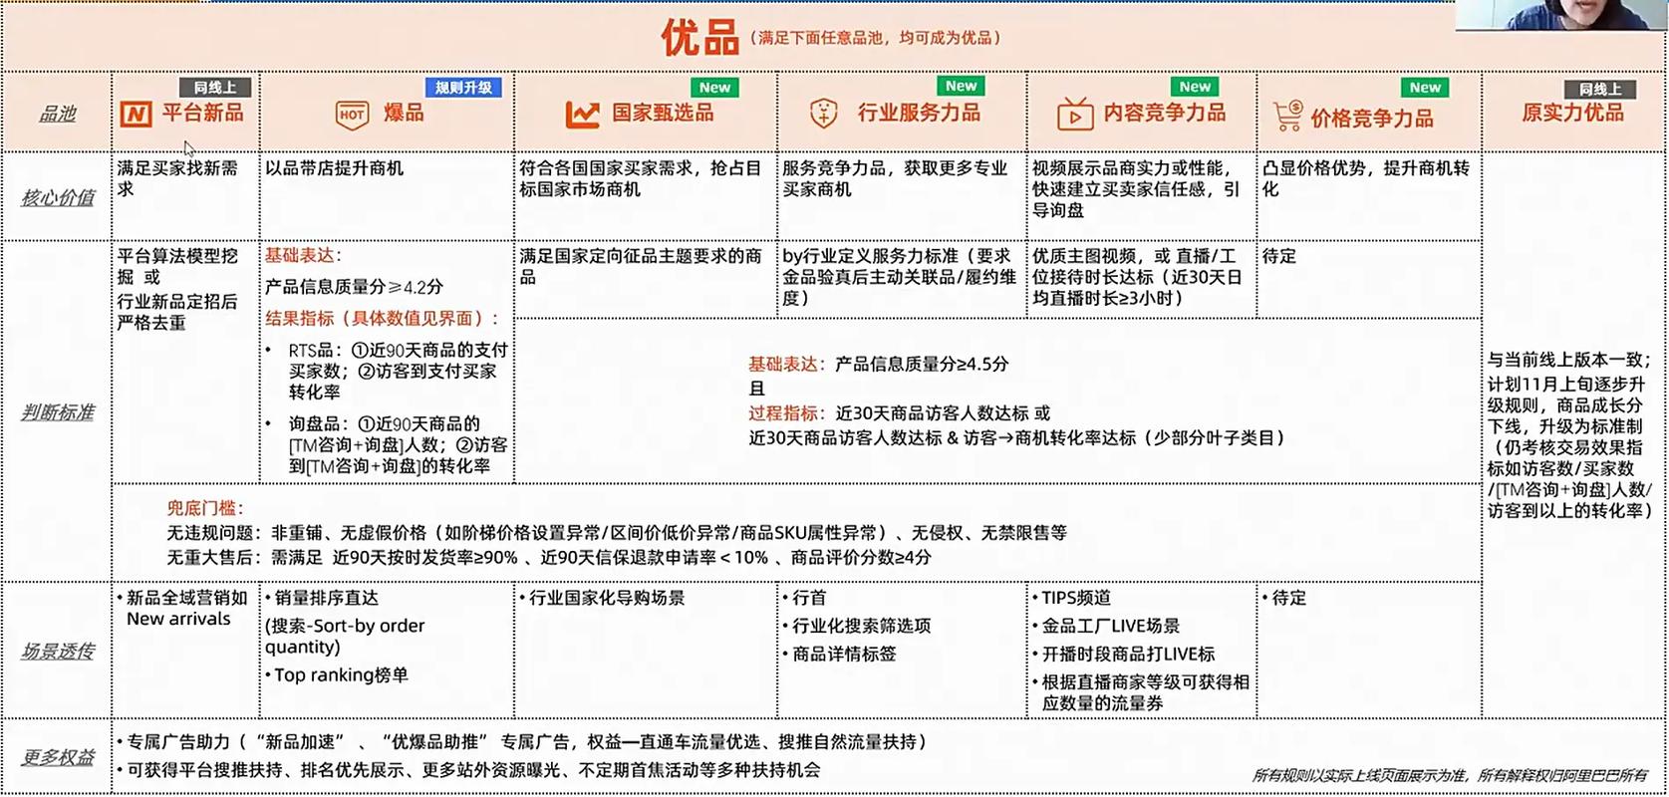
Task: Click the 询盘品 bullet text
Action: pos(398,445)
